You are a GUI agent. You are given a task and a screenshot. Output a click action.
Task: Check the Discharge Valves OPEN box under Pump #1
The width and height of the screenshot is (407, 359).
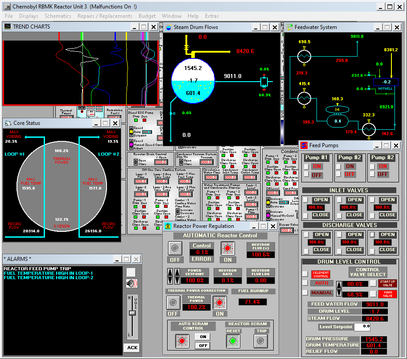pos(306,235)
